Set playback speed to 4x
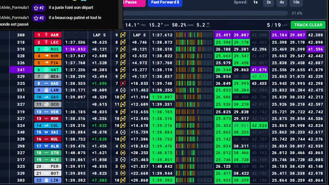Image resolution: width=329 pixels, height=185 pixels. click(282, 2)
